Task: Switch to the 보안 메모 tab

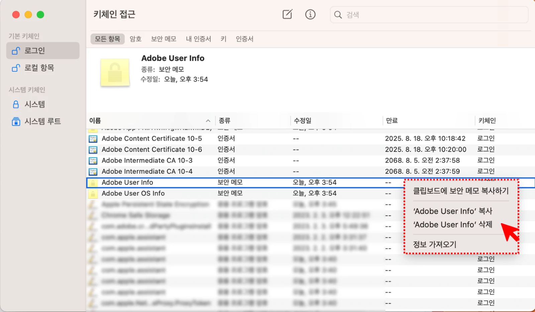Action: click(x=164, y=39)
